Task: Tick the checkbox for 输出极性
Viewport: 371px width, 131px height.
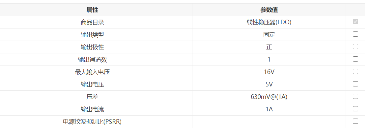Action: tap(355, 47)
